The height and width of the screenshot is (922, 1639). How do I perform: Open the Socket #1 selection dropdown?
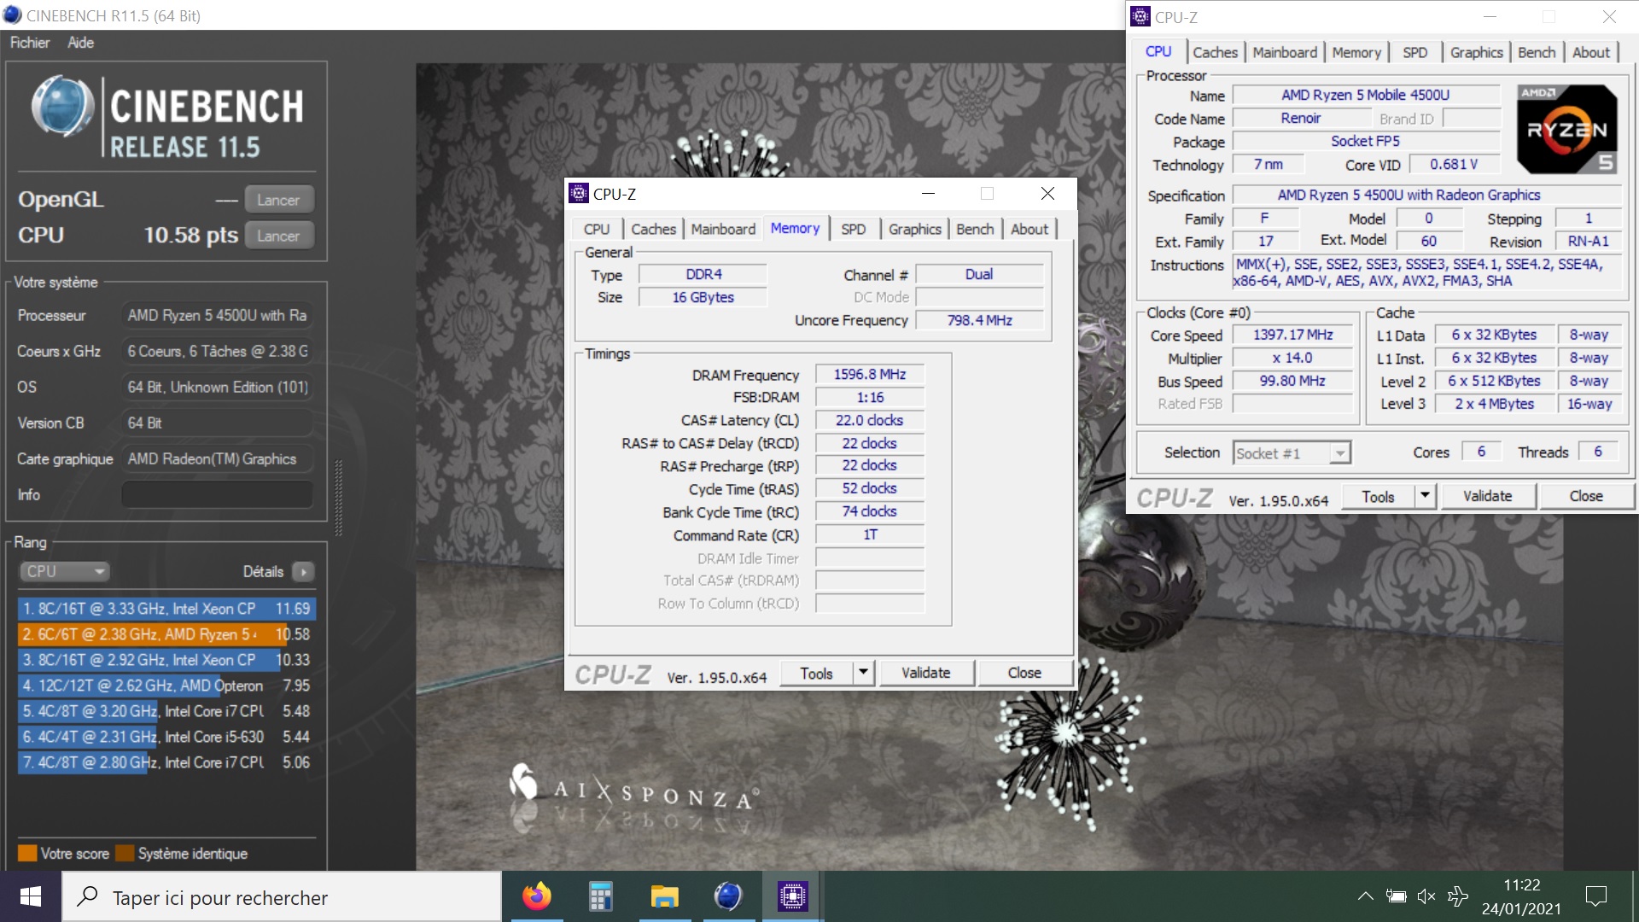1292,453
